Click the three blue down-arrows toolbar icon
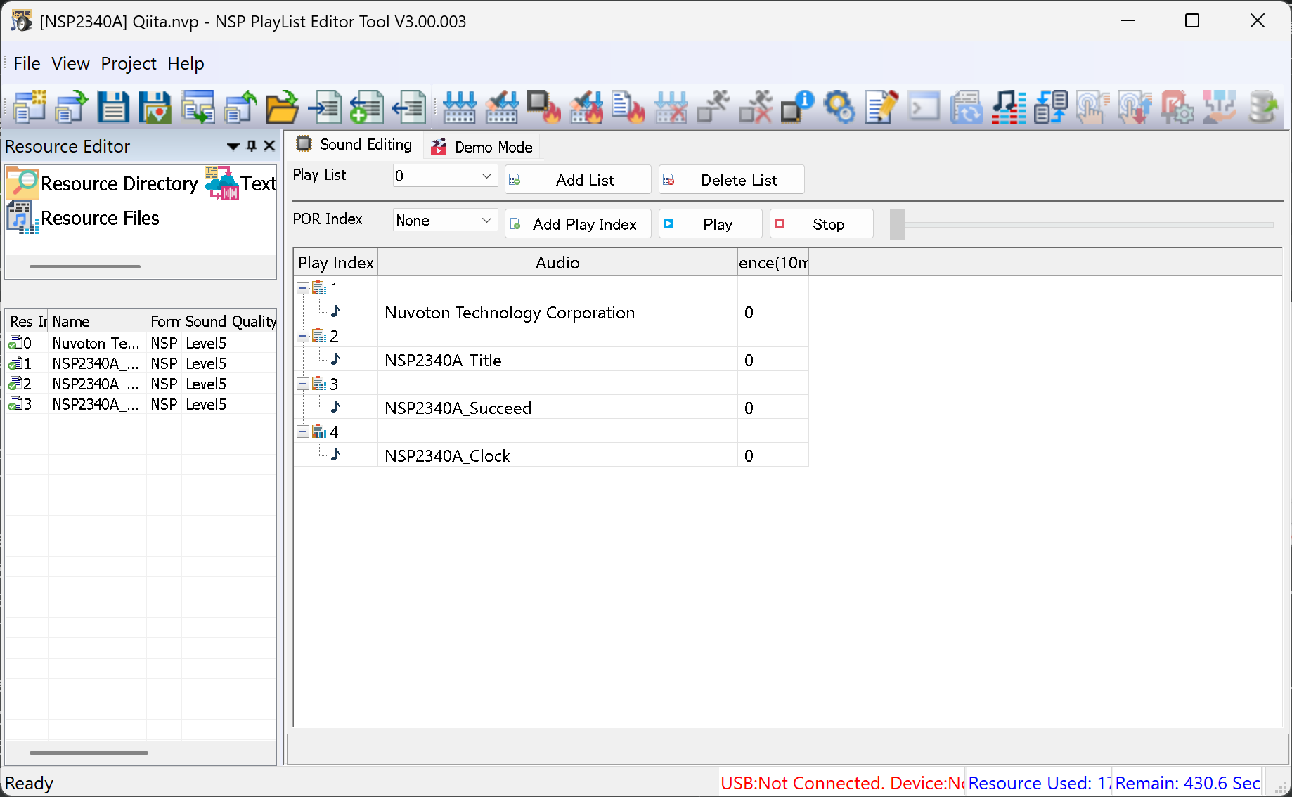1292x797 pixels. (x=459, y=107)
